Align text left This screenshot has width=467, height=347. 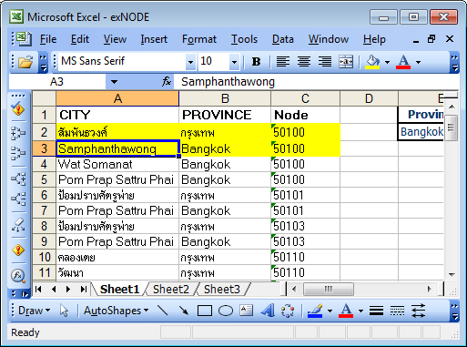[283, 62]
